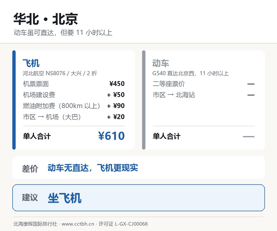Viewport: 277px width, 231px height.
Task: Click the subtitle '动车虽可直达，但要 11 小时以上'
Action: pyautogui.click(x=63, y=33)
